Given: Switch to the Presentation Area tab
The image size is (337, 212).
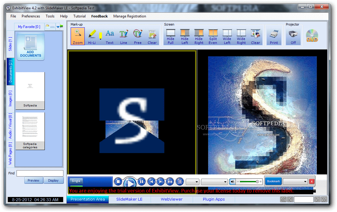Looking at the screenshot, I should (88, 199).
